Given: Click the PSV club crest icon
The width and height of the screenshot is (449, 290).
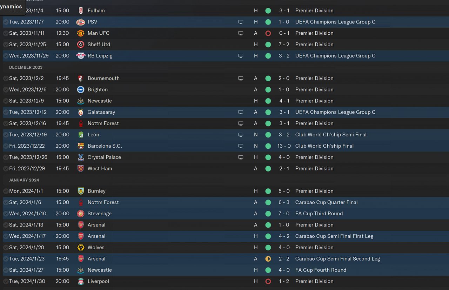Looking at the screenshot, I should point(81,22).
